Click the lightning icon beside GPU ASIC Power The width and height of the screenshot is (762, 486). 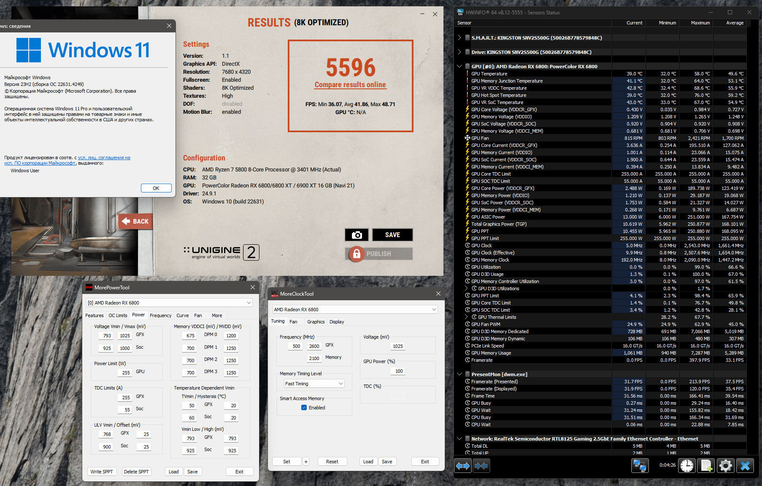pos(467,217)
